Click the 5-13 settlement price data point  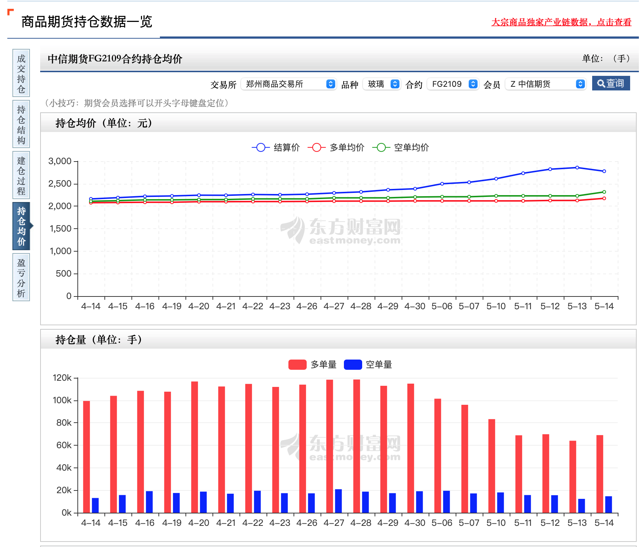click(577, 168)
